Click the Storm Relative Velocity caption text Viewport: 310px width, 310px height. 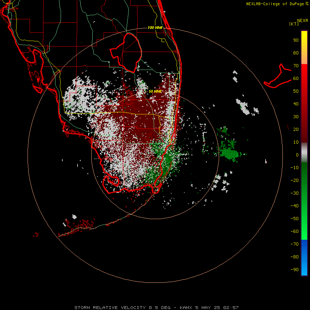[157, 308]
